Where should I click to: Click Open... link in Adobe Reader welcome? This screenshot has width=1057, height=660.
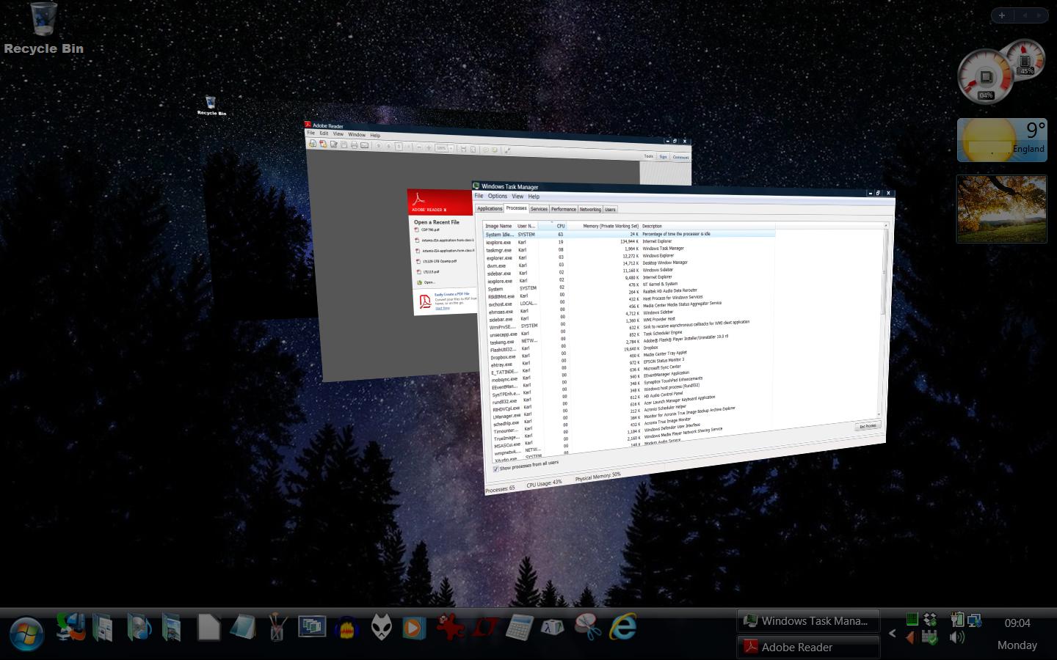(426, 282)
